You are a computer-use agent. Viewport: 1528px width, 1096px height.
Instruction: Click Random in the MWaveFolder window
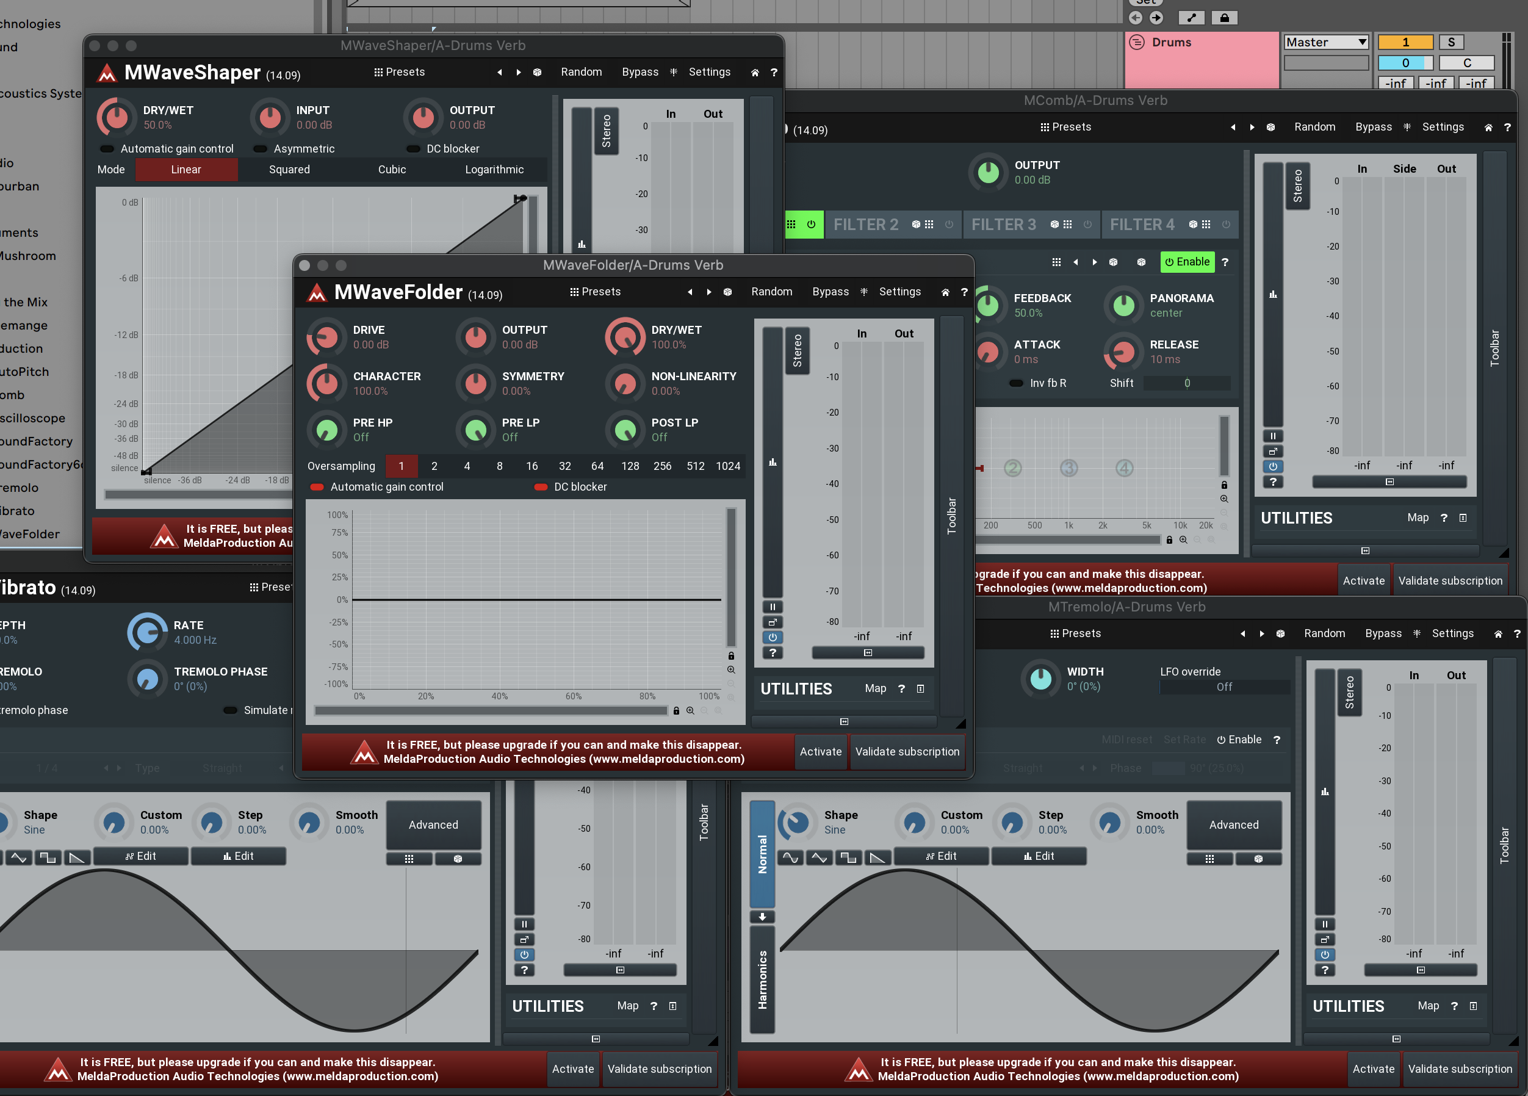771,292
